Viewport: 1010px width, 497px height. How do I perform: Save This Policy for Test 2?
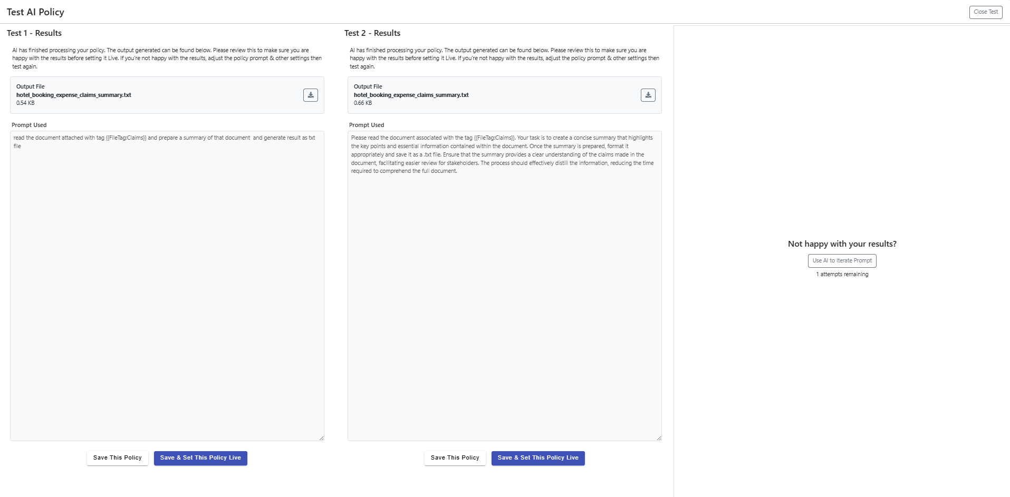(455, 458)
